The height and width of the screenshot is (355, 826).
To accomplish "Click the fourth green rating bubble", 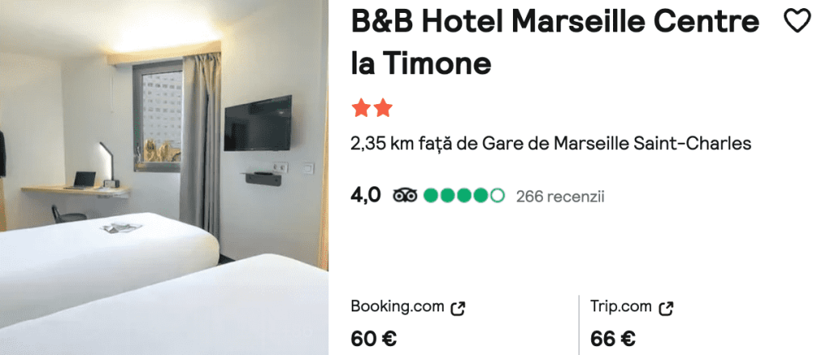I will point(481,196).
